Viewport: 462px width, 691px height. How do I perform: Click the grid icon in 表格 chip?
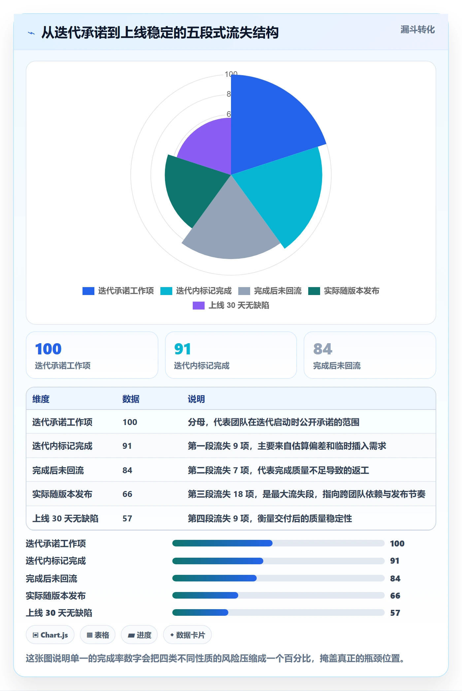(90, 635)
